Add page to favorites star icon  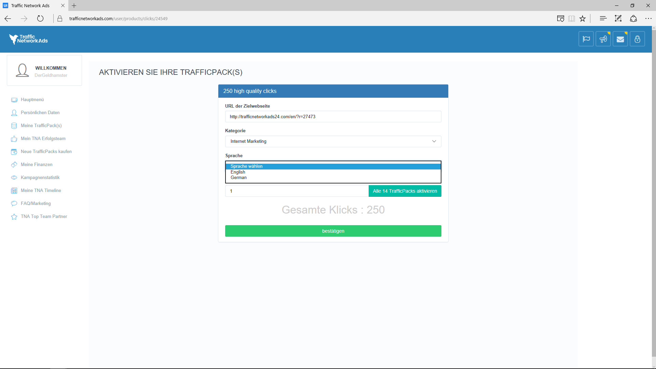coord(583,18)
